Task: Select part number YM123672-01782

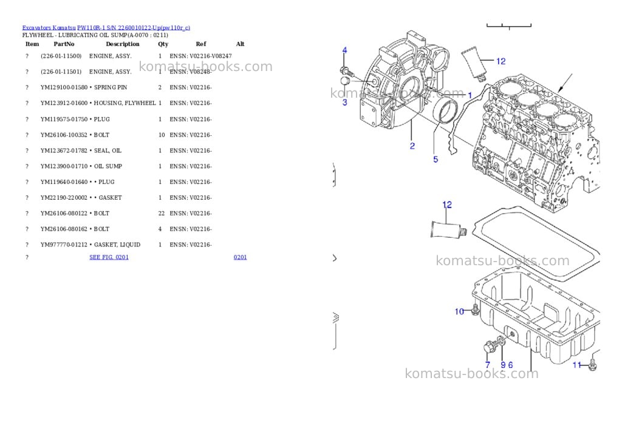Action: click(x=64, y=151)
